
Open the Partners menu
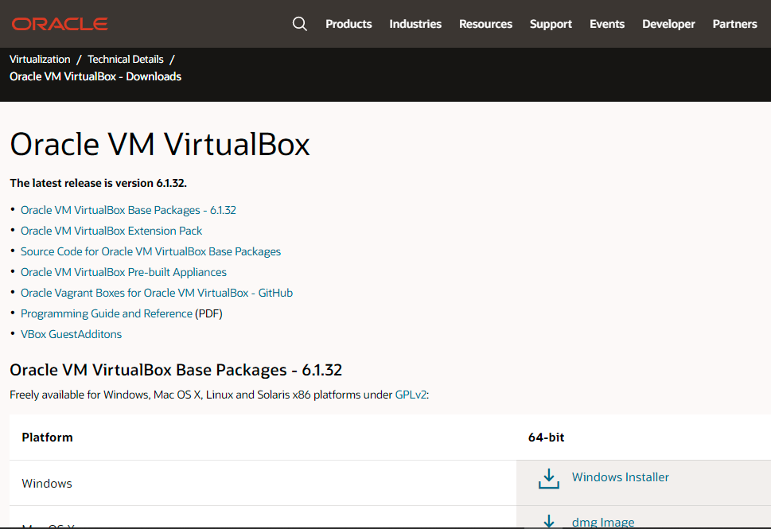(734, 24)
